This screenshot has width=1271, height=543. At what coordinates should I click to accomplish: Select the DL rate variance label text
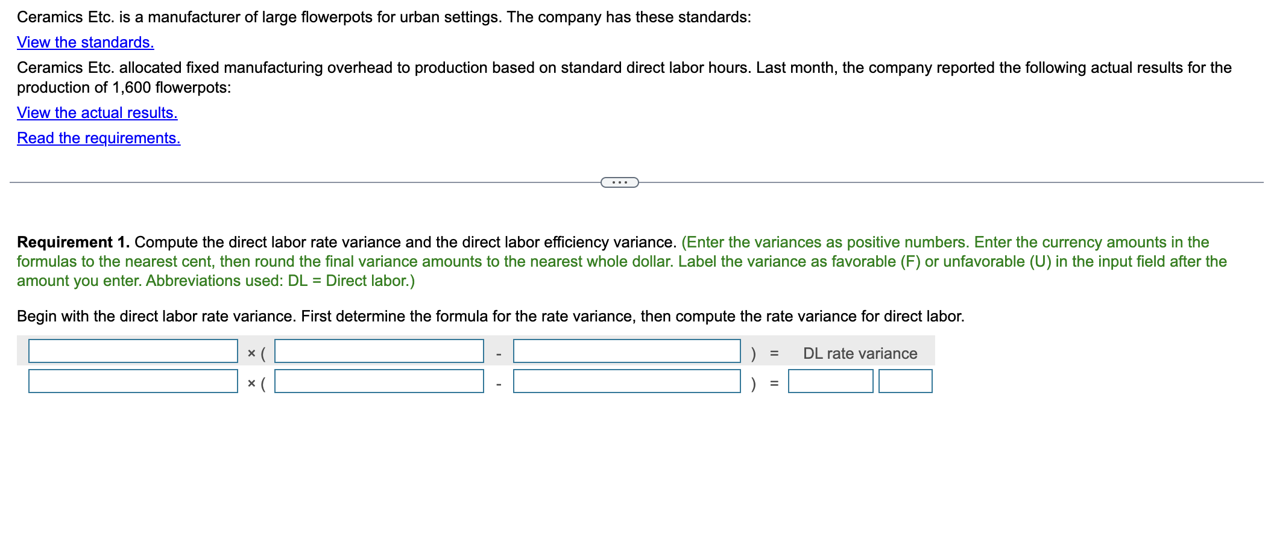point(859,353)
